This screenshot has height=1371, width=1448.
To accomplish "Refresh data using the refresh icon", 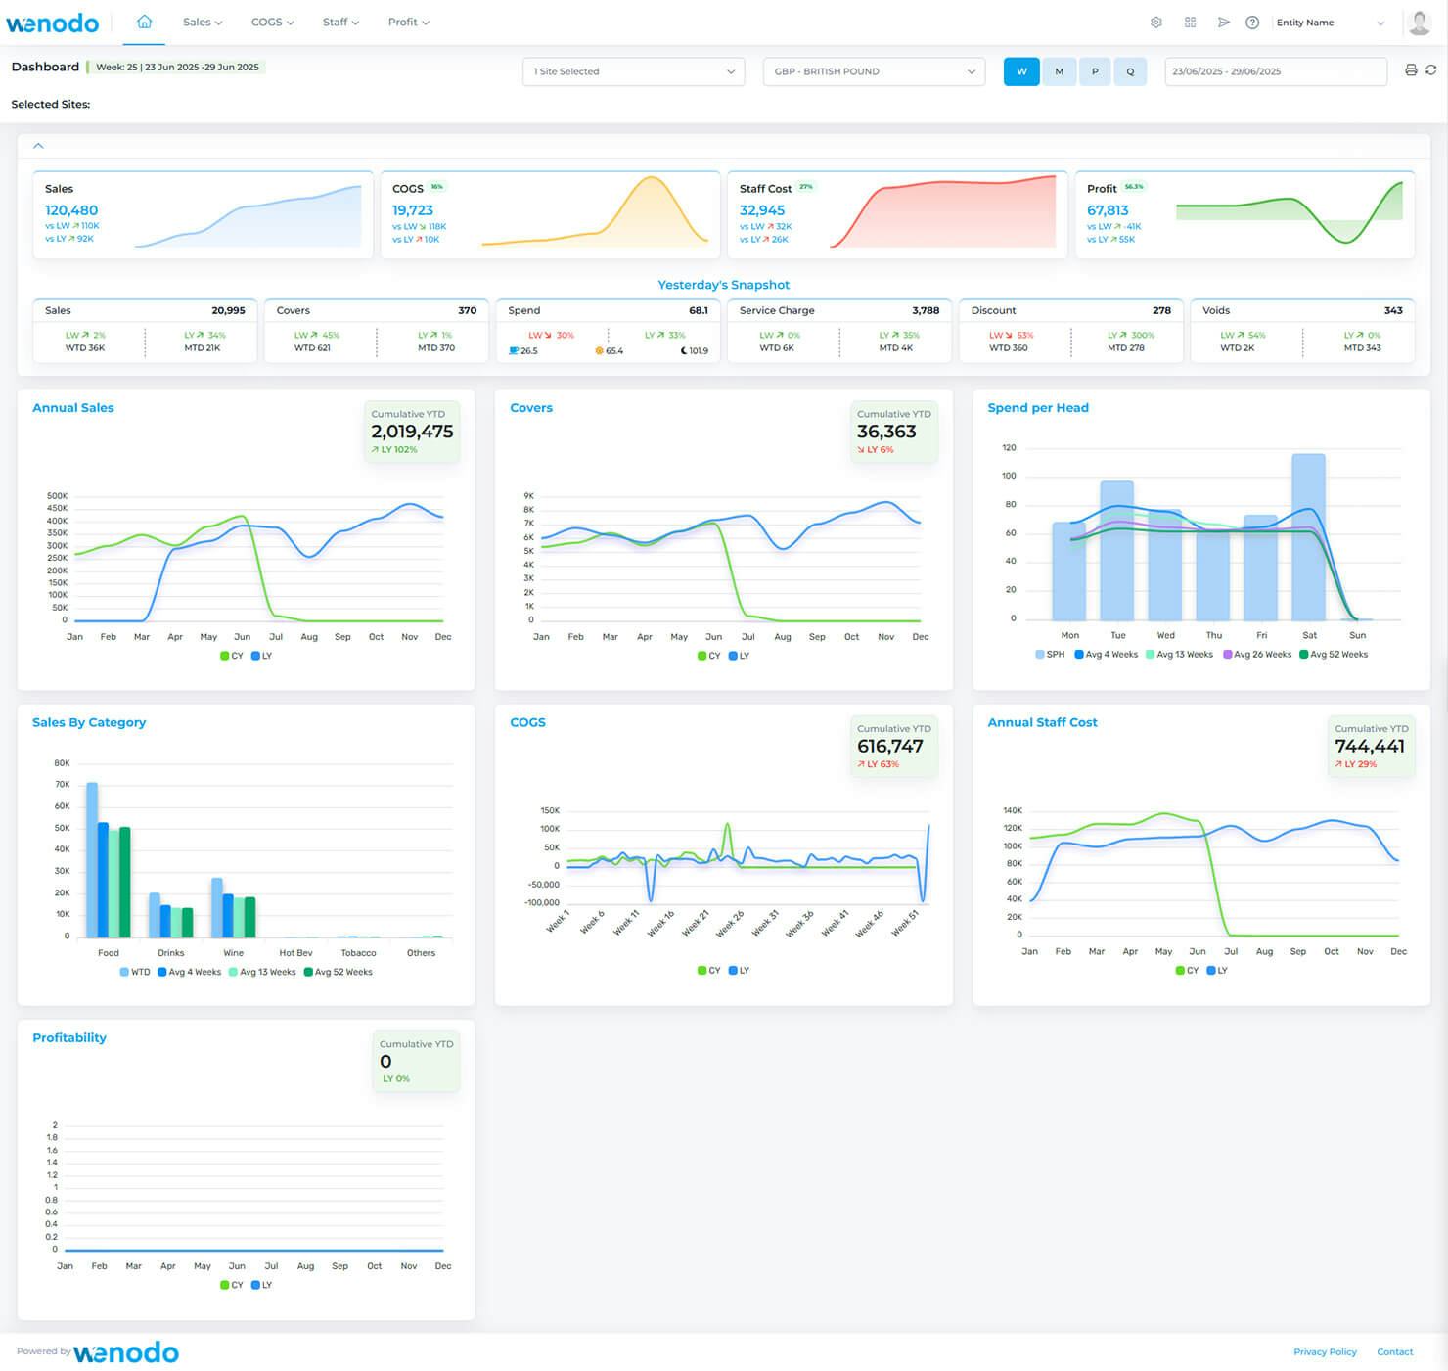I will coord(1431,70).
